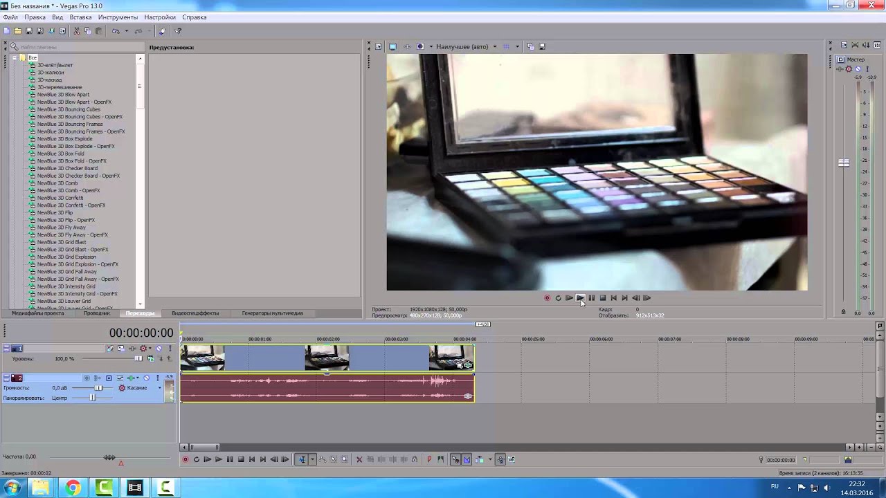The width and height of the screenshot is (886, 498).
Task: Adjust the 'Панорамировать' pan slider
Action: 92,398
